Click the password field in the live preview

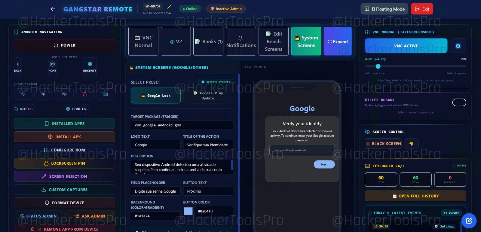302,150
